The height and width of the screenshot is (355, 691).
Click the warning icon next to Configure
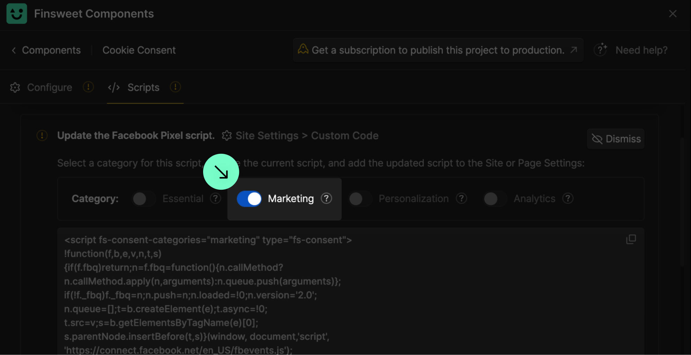point(88,87)
